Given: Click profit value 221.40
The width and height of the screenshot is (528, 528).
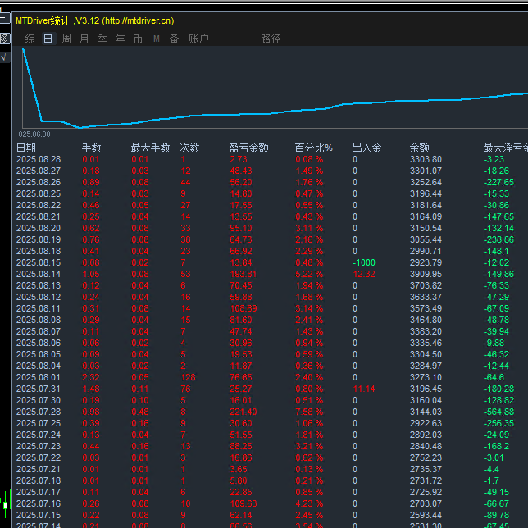Looking at the screenshot, I should [x=244, y=412].
